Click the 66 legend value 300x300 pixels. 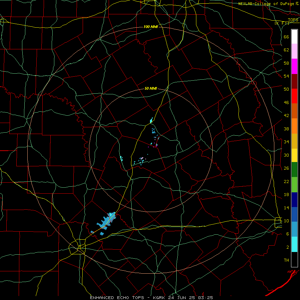(x=286, y=37)
